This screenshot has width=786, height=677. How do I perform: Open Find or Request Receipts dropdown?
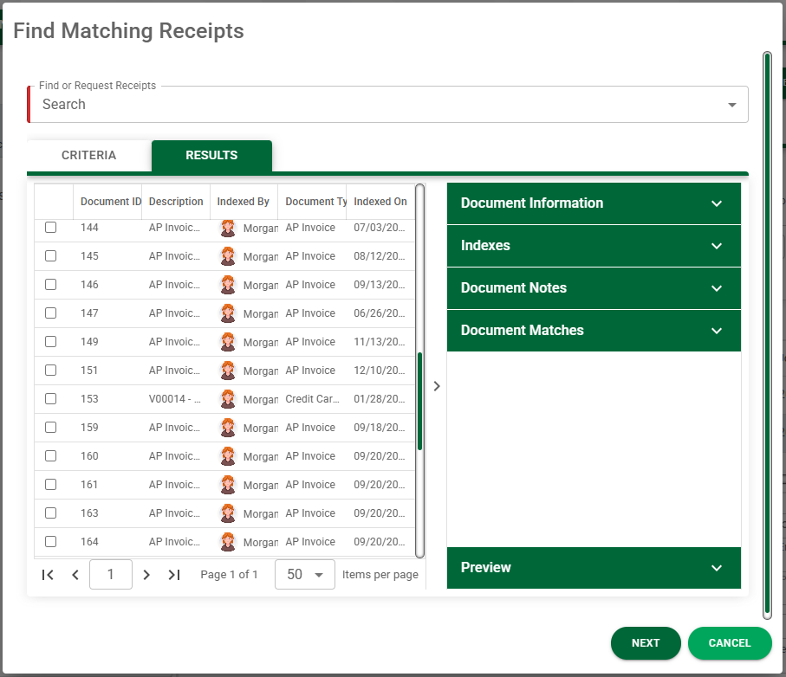(388, 104)
